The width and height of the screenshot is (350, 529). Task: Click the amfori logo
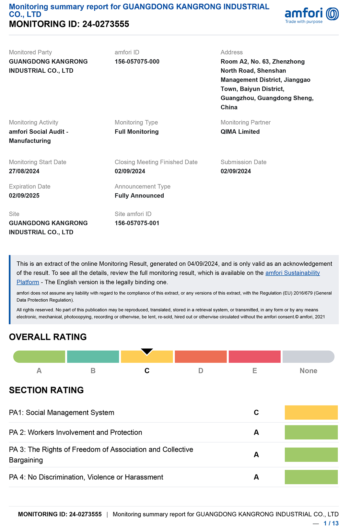[x=311, y=15]
